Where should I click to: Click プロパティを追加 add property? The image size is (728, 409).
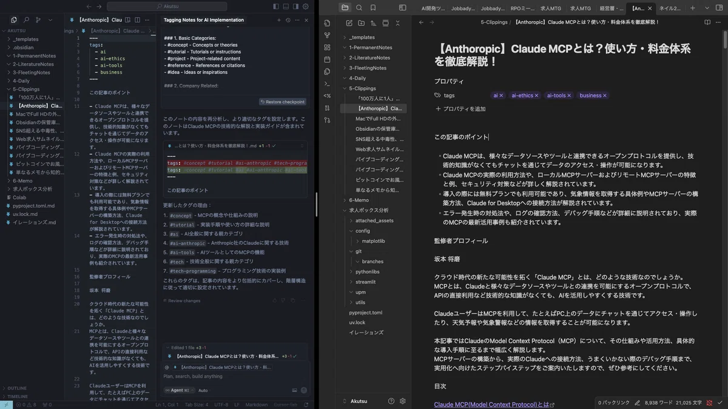(x=460, y=109)
